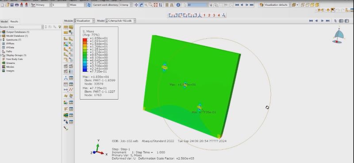Viewport: 354px width, 163px height.
Task: Switch to the Results tab
Action: 14,21
